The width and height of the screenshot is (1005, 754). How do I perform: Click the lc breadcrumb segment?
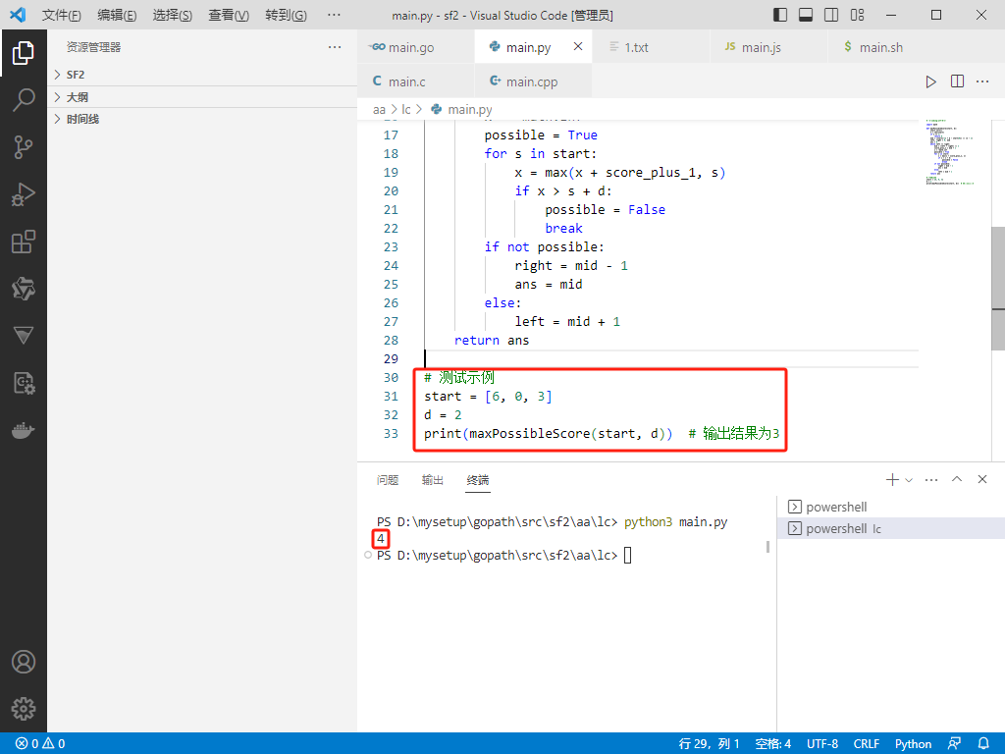(x=406, y=110)
